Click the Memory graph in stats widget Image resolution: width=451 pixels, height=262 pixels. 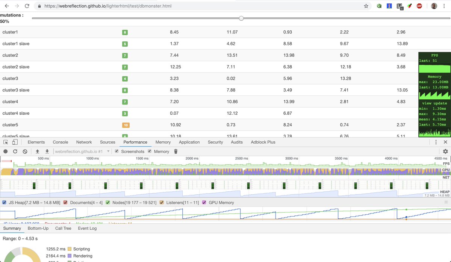pyautogui.click(x=434, y=95)
